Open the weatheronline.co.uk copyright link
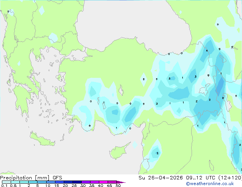The image size is (242, 187). [x=210, y=184]
